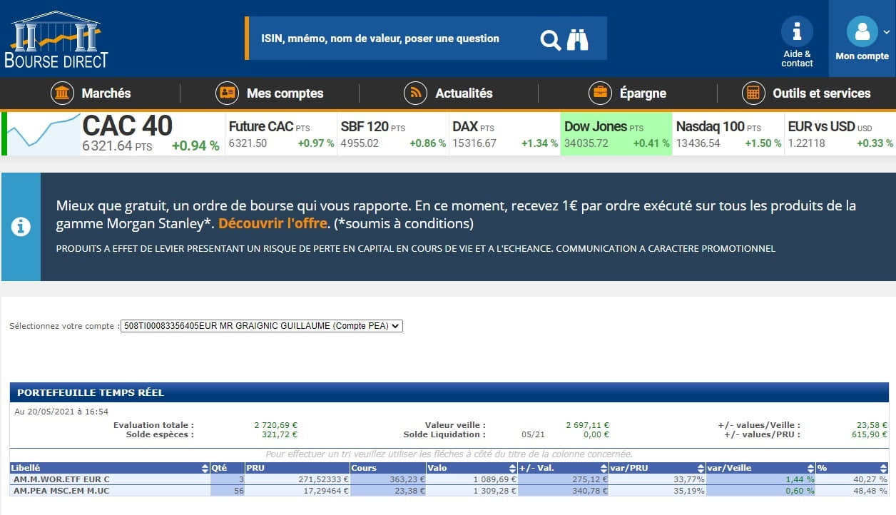Open the Future CAC ticker
Image resolution: width=896 pixels, height=515 pixels.
(281, 133)
